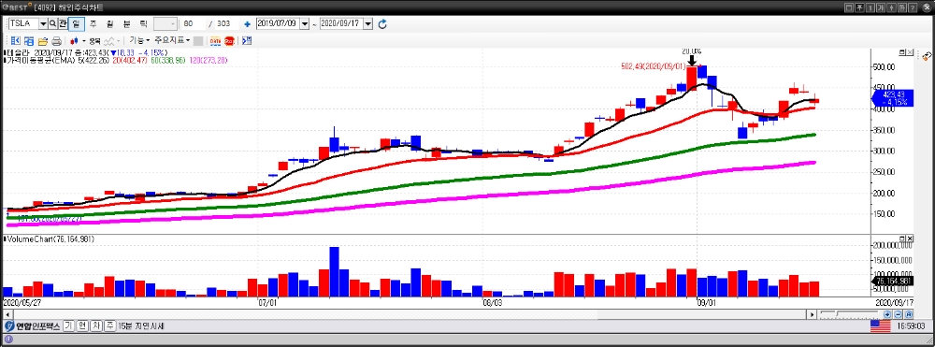Switch to the weekly (주) period
935x347 pixels.
pyautogui.click(x=93, y=23)
